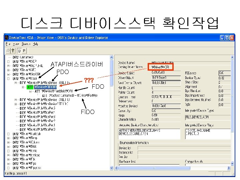The width and height of the screenshot is (240, 180).
Task: Click the Attached Device value box
Action: [166, 106]
